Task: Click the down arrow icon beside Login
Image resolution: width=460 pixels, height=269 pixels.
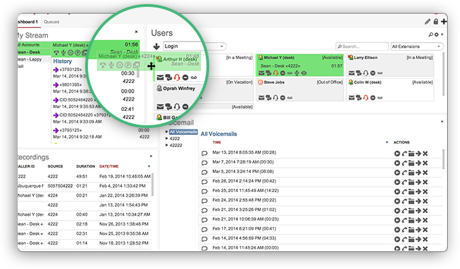Action: 156,46
